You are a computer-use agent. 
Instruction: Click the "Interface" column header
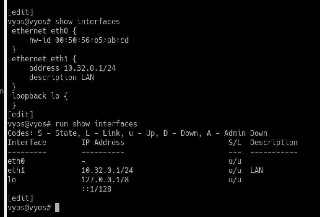click(27, 143)
